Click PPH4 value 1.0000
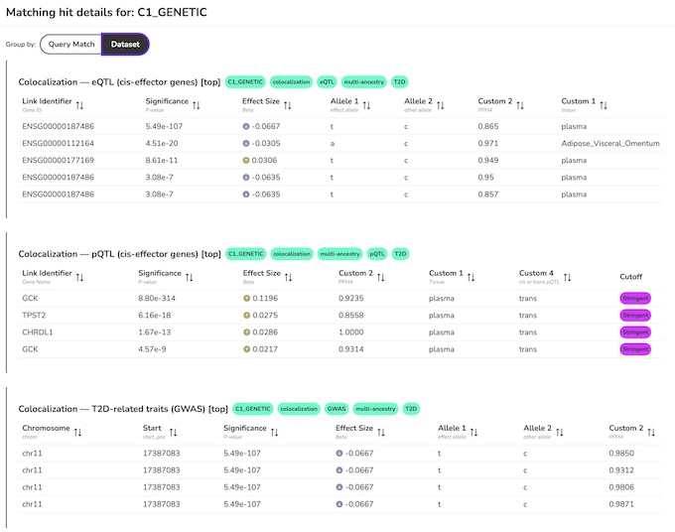This screenshot has height=532, width=675. coord(350,332)
